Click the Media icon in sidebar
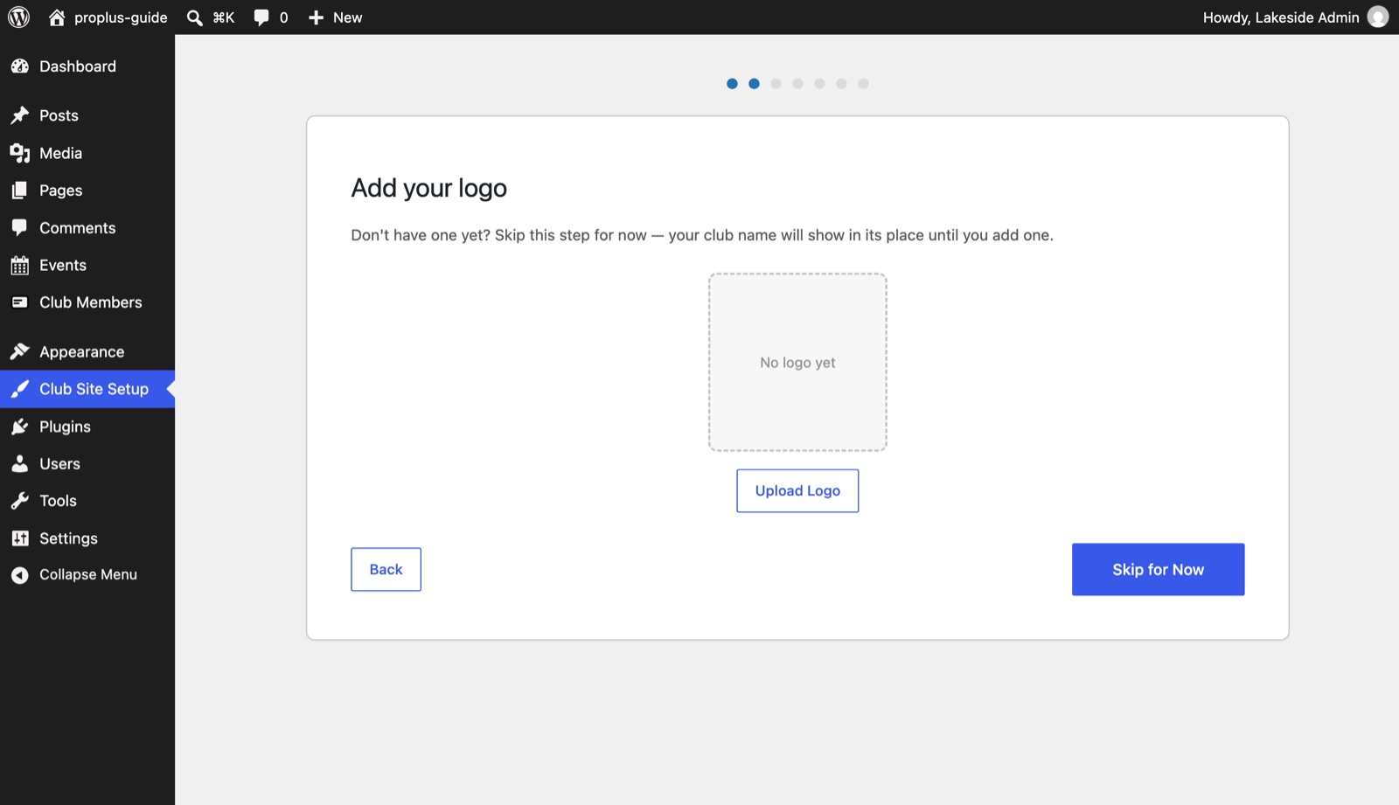This screenshot has height=805, width=1399. coord(20,153)
